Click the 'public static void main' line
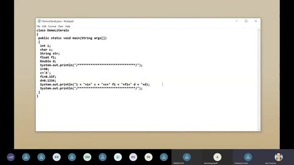Viewport: 294px width, 165px height. [73, 38]
